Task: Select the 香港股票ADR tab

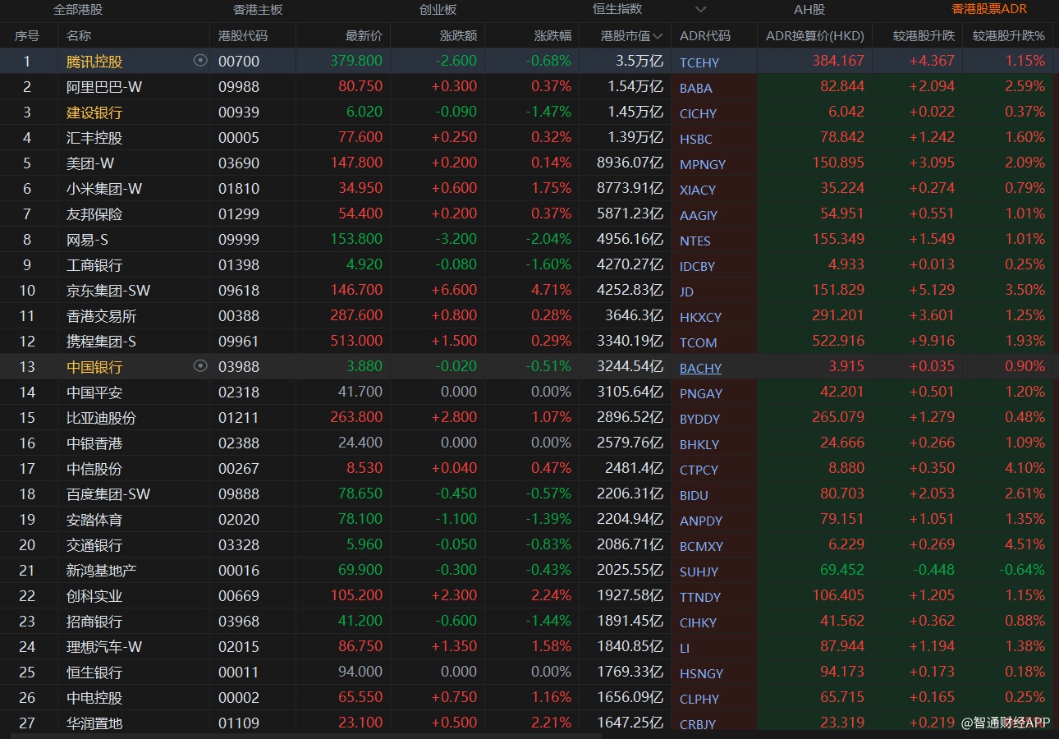Action: [989, 10]
